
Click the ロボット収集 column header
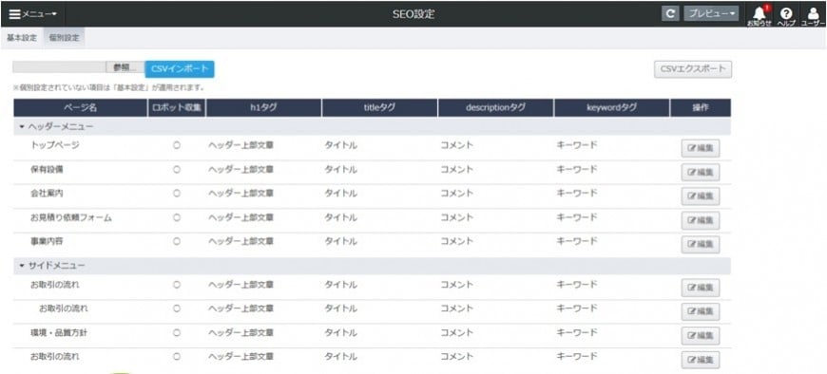pos(177,107)
